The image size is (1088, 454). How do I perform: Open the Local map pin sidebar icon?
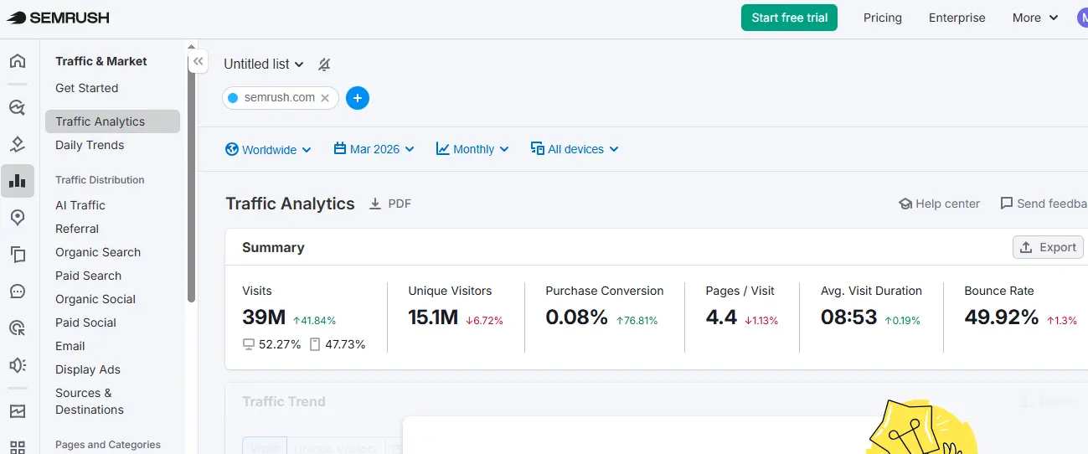pos(18,218)
